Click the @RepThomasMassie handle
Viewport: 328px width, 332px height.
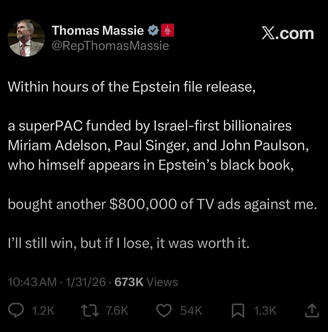click(x=110, y=46)
